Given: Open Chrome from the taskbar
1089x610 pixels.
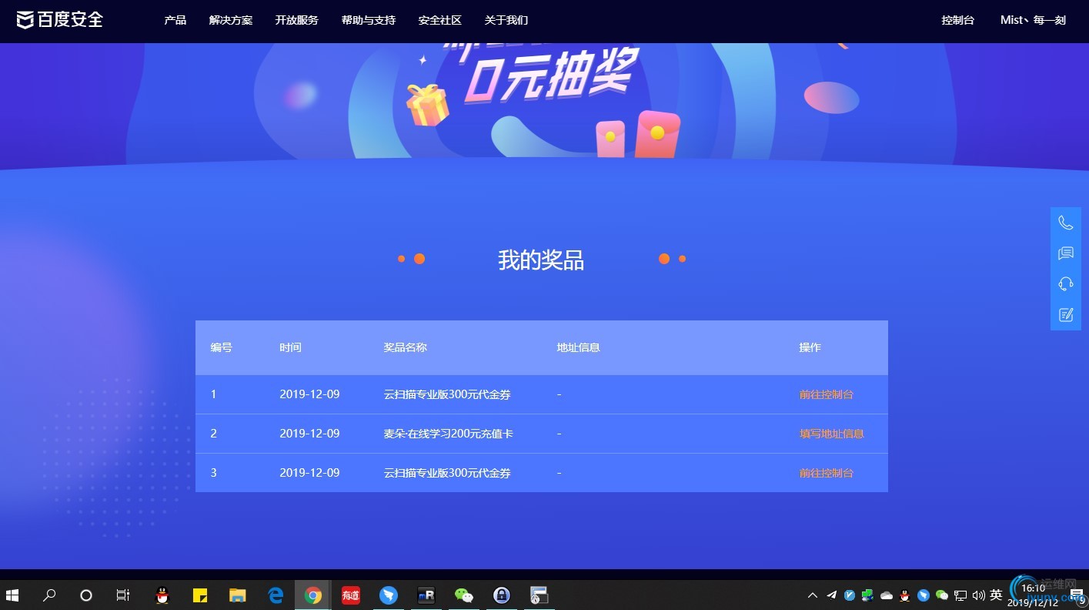Looking at the screenshot, I should tap(312, 595).
